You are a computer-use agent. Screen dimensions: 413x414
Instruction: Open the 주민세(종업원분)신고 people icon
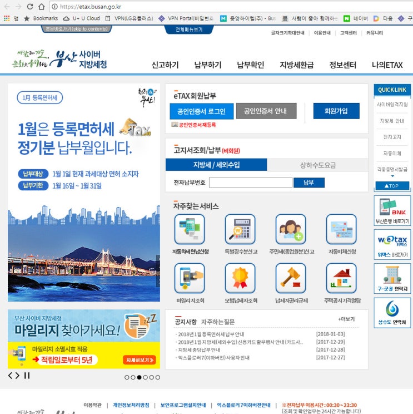291,229
